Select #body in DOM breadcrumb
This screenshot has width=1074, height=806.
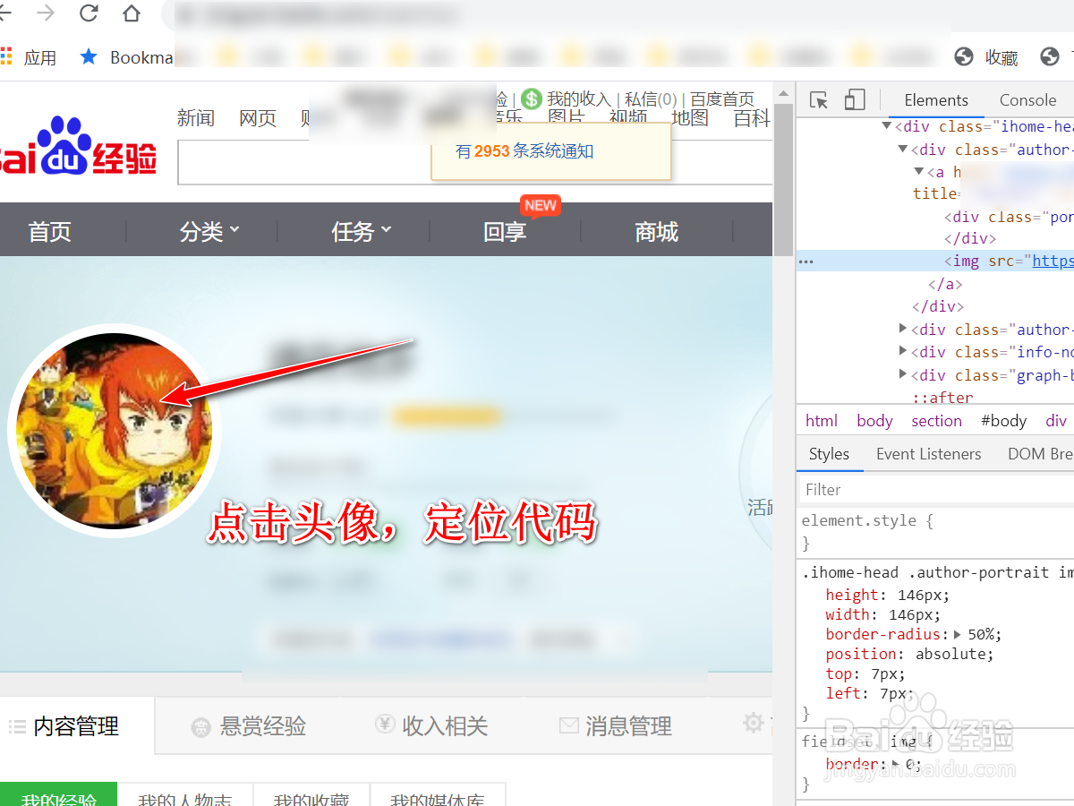pos(1003,421)
